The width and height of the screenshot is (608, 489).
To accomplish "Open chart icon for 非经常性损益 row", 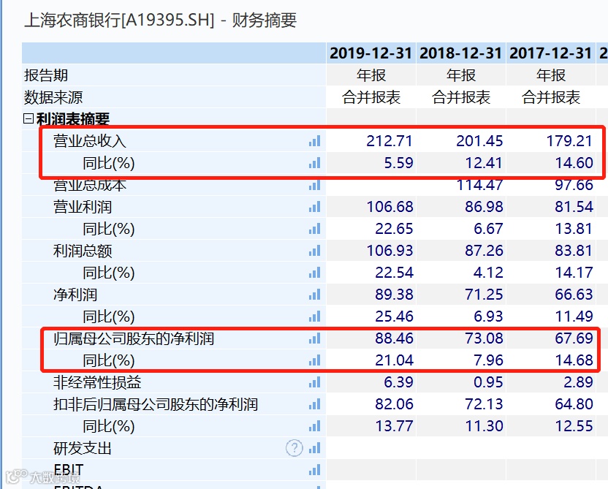I will point(315,383).
